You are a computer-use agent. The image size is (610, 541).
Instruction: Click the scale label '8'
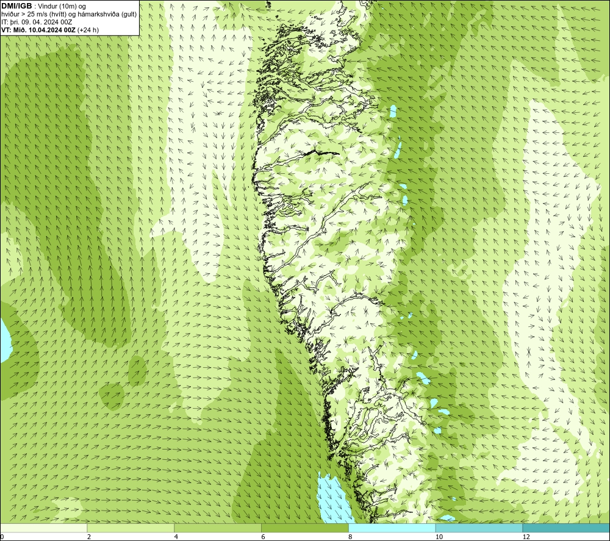coord(351,537)
